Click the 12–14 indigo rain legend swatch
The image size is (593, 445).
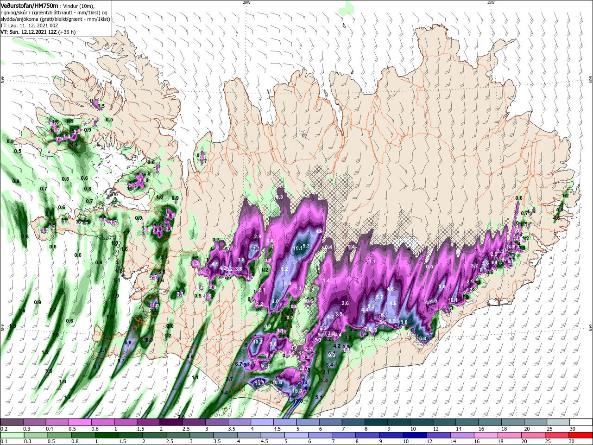click(x=438, y=435)
